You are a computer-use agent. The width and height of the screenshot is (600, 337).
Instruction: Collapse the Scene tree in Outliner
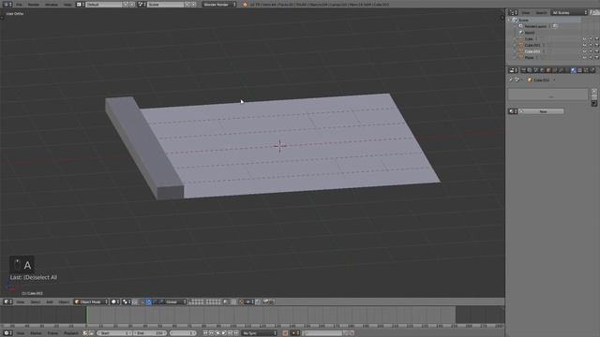point(509,20)
